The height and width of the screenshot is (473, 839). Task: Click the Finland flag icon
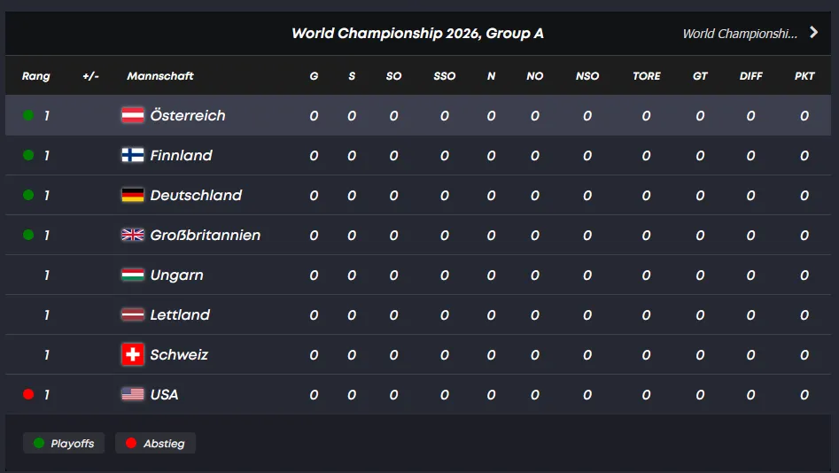tap(133, 155)
